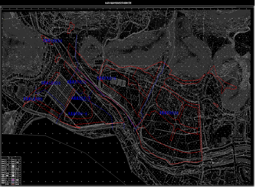
Task: Select the blue label left of the large hatched field
Action: pos(51,83)
